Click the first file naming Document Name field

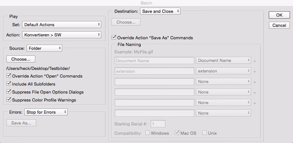154,61
